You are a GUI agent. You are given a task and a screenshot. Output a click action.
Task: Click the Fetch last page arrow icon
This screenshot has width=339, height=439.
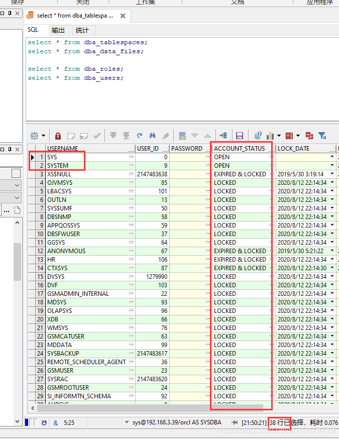click(x=126, y=136)
